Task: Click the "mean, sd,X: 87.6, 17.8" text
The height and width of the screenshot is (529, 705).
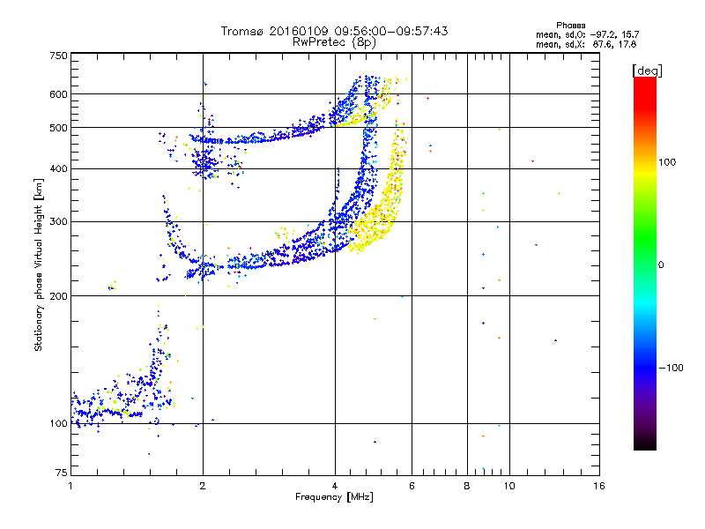Action: coord(586,44)
